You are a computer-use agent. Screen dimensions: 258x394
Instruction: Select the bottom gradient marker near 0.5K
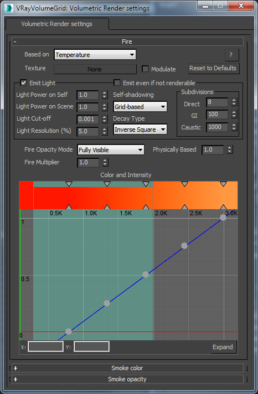point(69,207)
